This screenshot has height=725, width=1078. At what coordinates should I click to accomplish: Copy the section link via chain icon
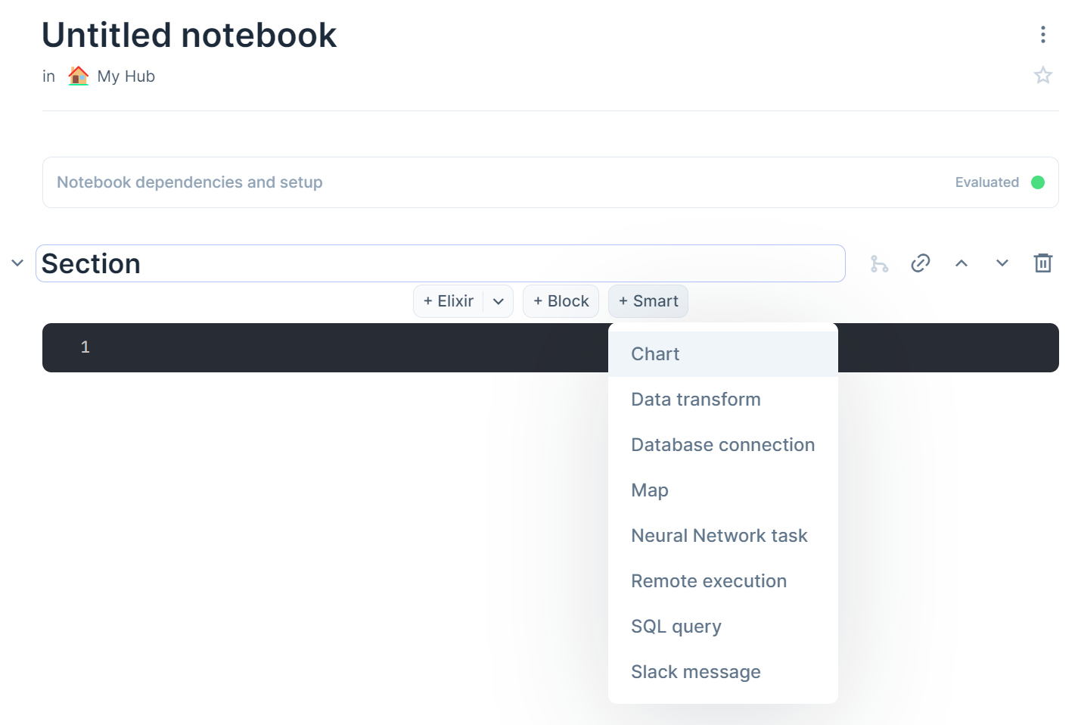point(920,263)
